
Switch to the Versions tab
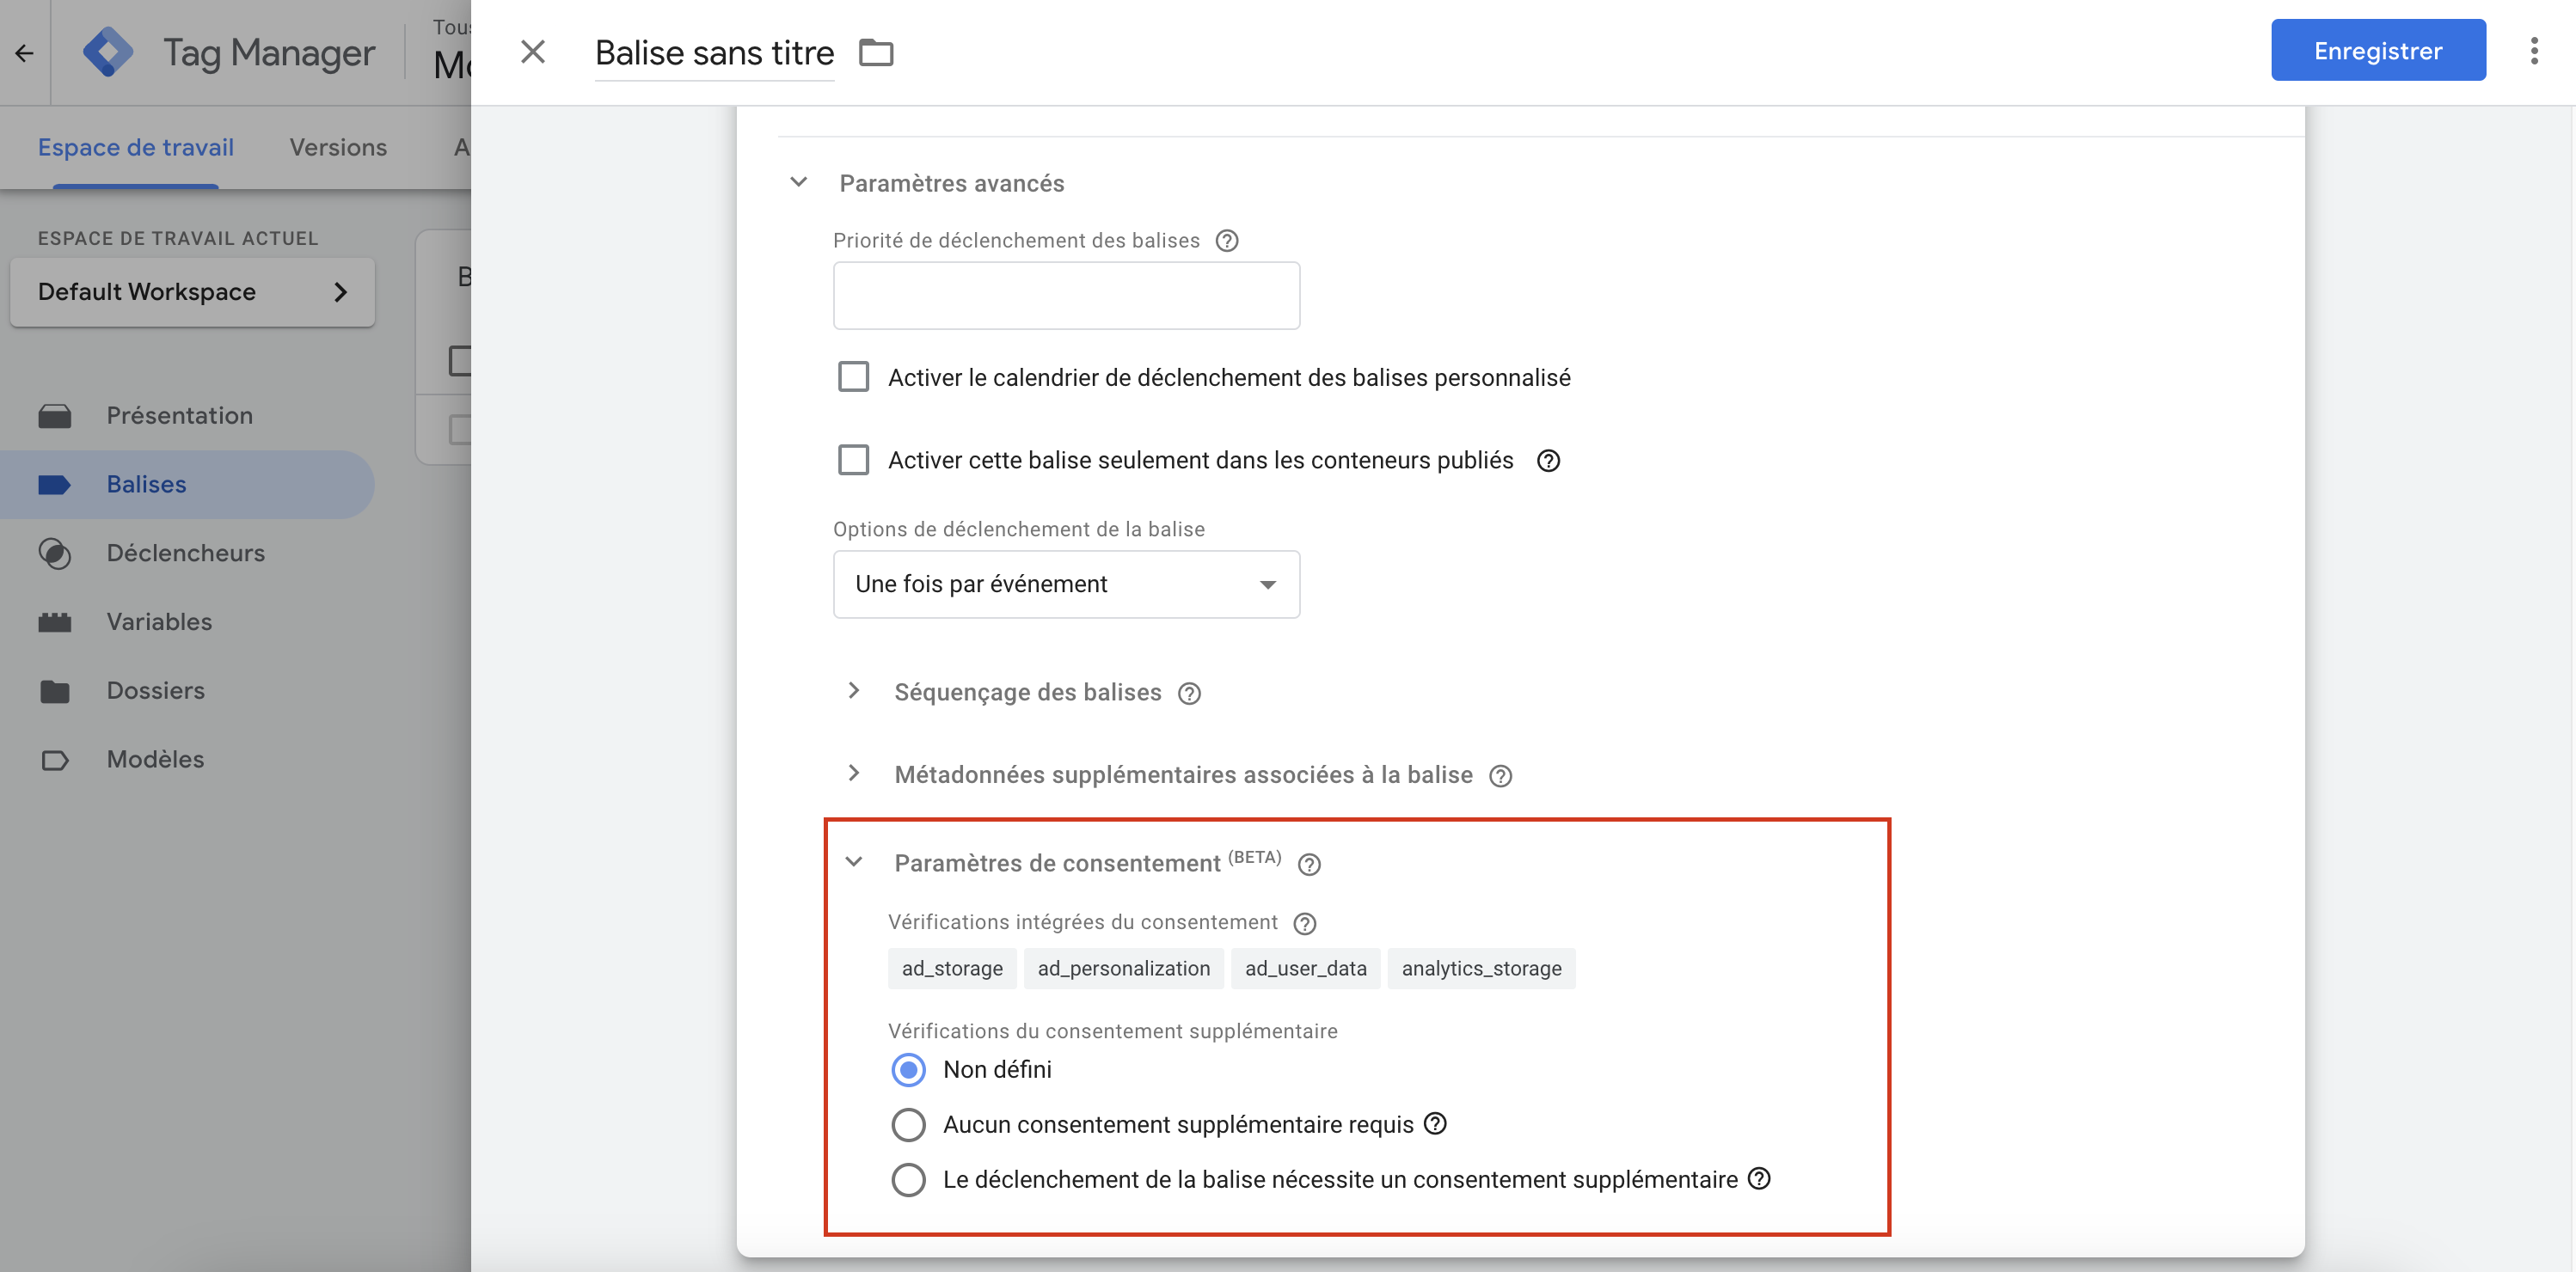[338, 148]
